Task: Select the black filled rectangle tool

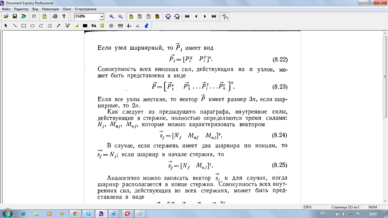Action: click(85, 26)
